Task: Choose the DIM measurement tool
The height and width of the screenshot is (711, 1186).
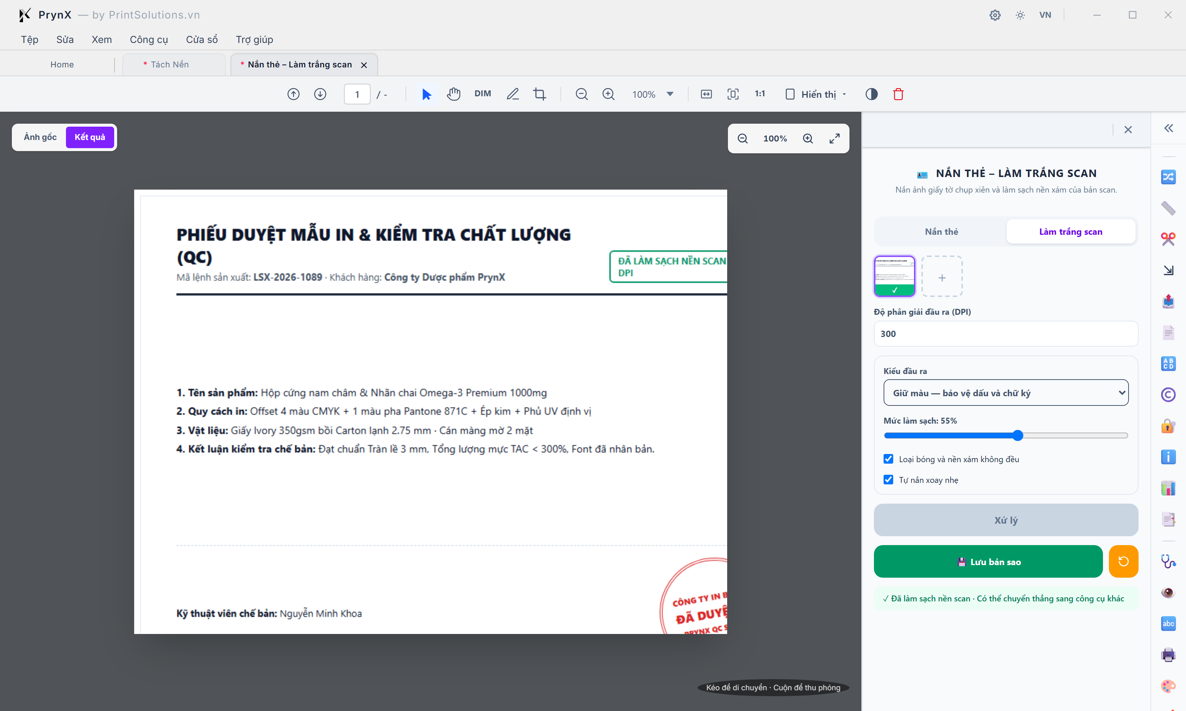Action: pos(483,93)
